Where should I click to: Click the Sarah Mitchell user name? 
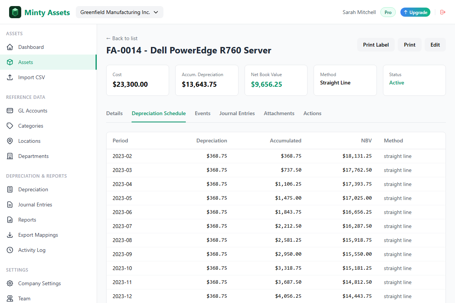359,12
